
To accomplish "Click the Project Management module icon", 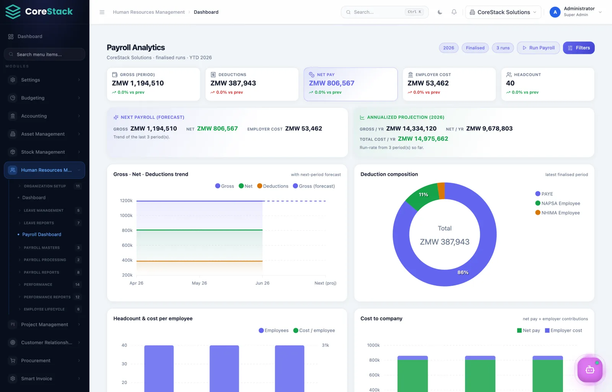I will click(13, 324).
